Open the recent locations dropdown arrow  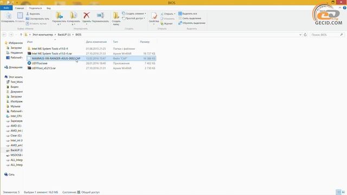click(16, 35)
